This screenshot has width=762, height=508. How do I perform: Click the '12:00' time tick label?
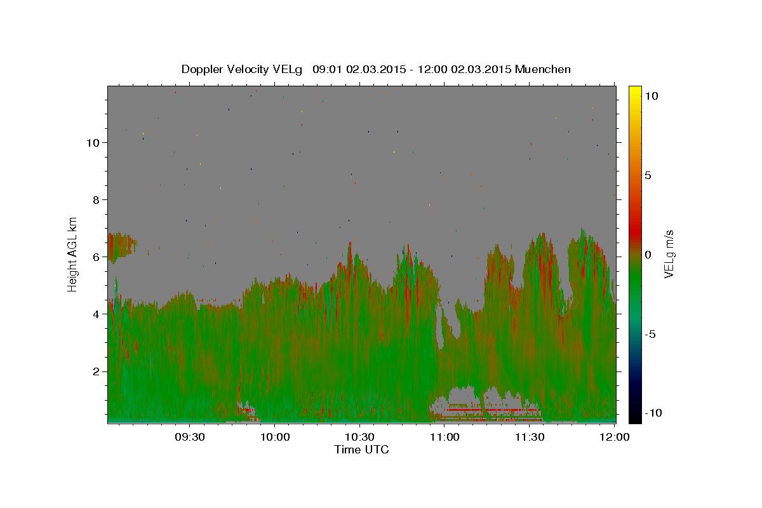coord(614,437)
